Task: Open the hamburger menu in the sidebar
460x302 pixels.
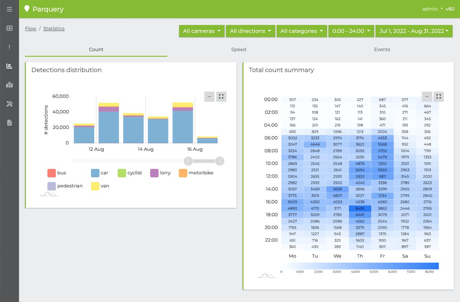Action: pos(9,9)
